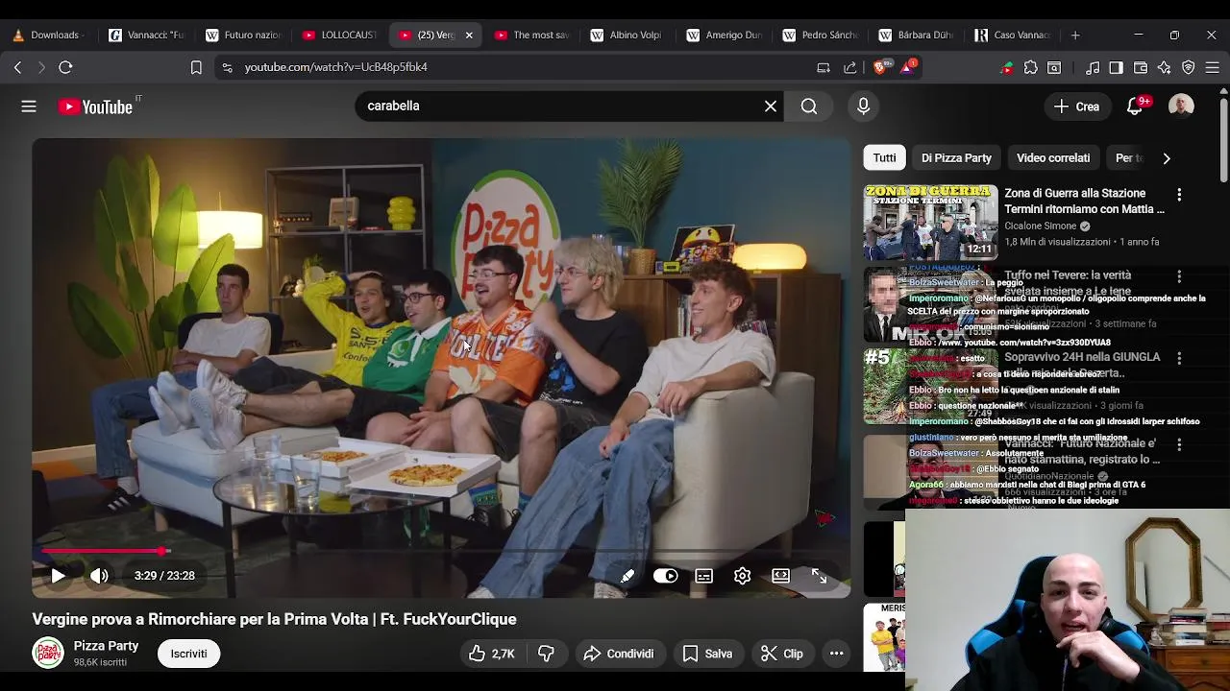Open the Crea create menu
This screenshot has width=1230, height=691.
pos(1076,107)
